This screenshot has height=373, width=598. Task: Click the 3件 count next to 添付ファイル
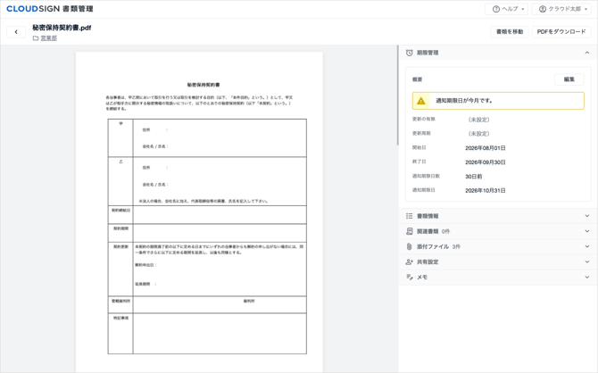pyautogui.click(x=456, y=246)
